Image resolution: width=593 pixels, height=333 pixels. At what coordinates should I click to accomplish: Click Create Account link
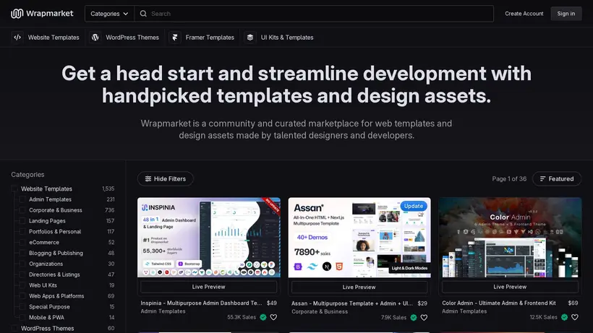pos(524,14)
